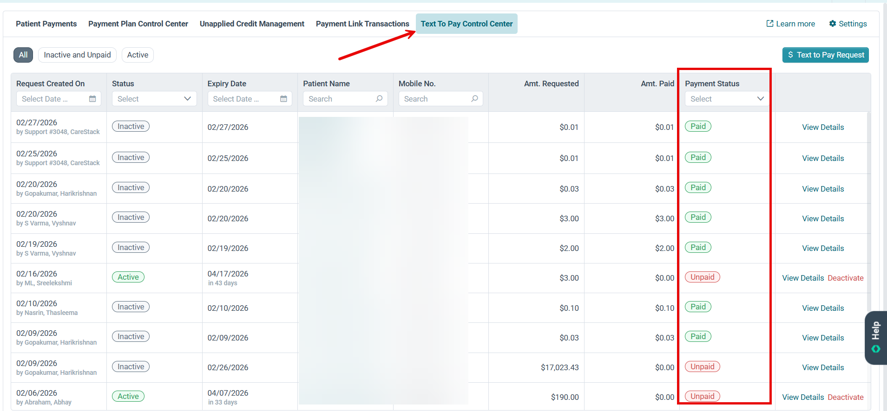Select the All filter chip

point(23,55)
